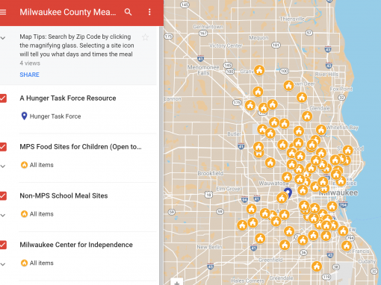Uncheck A Hunger Task Force Resource layer
The image size is (381, 285).
click(x=3, y=98)
